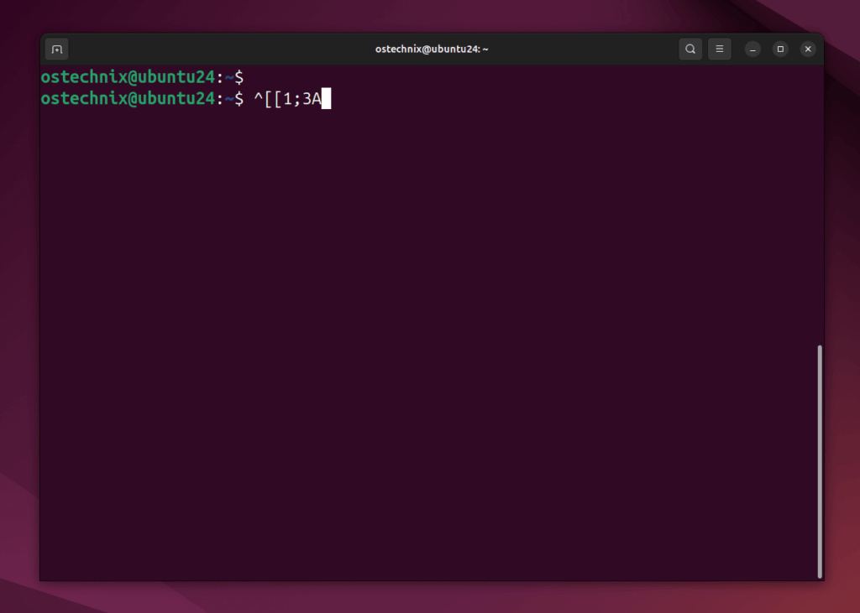Open a new terminal tab
The image size is (860, 613).
click(x=56, y=49)
